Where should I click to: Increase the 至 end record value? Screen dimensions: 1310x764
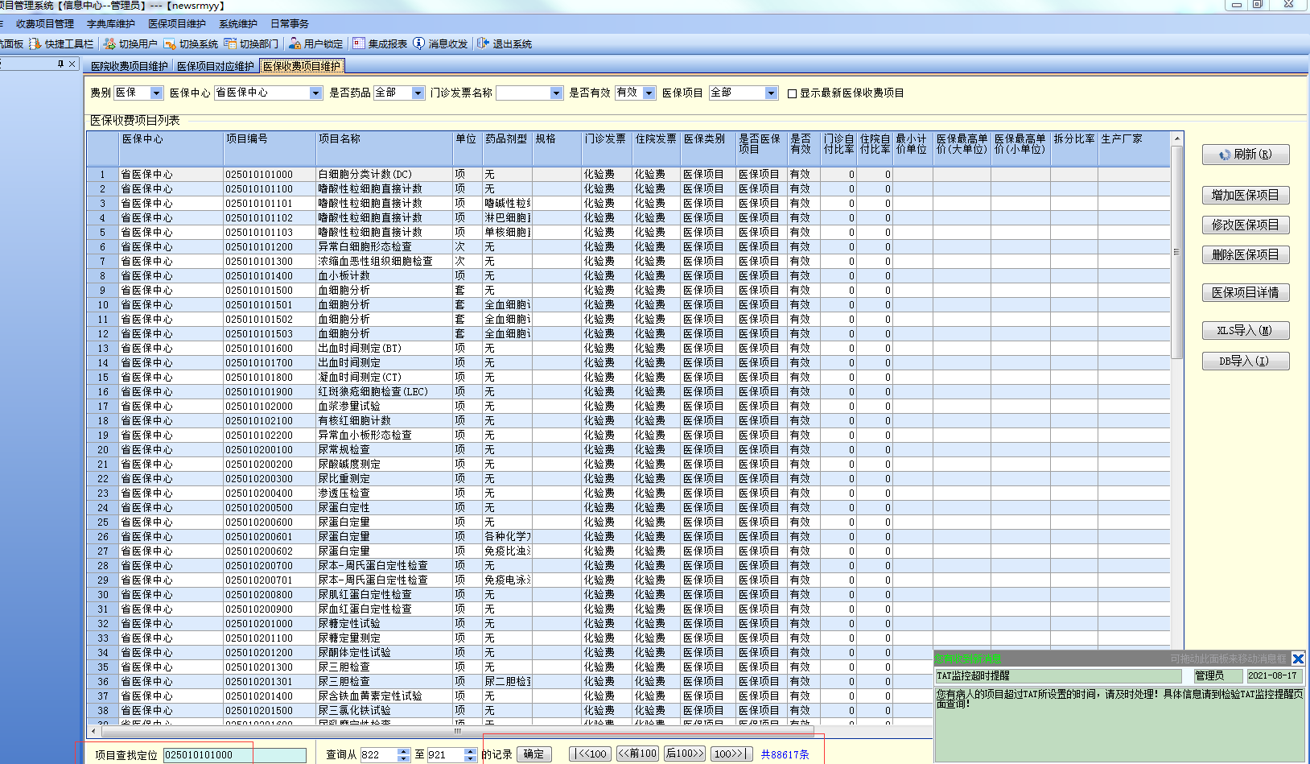[x=471, y=751]
